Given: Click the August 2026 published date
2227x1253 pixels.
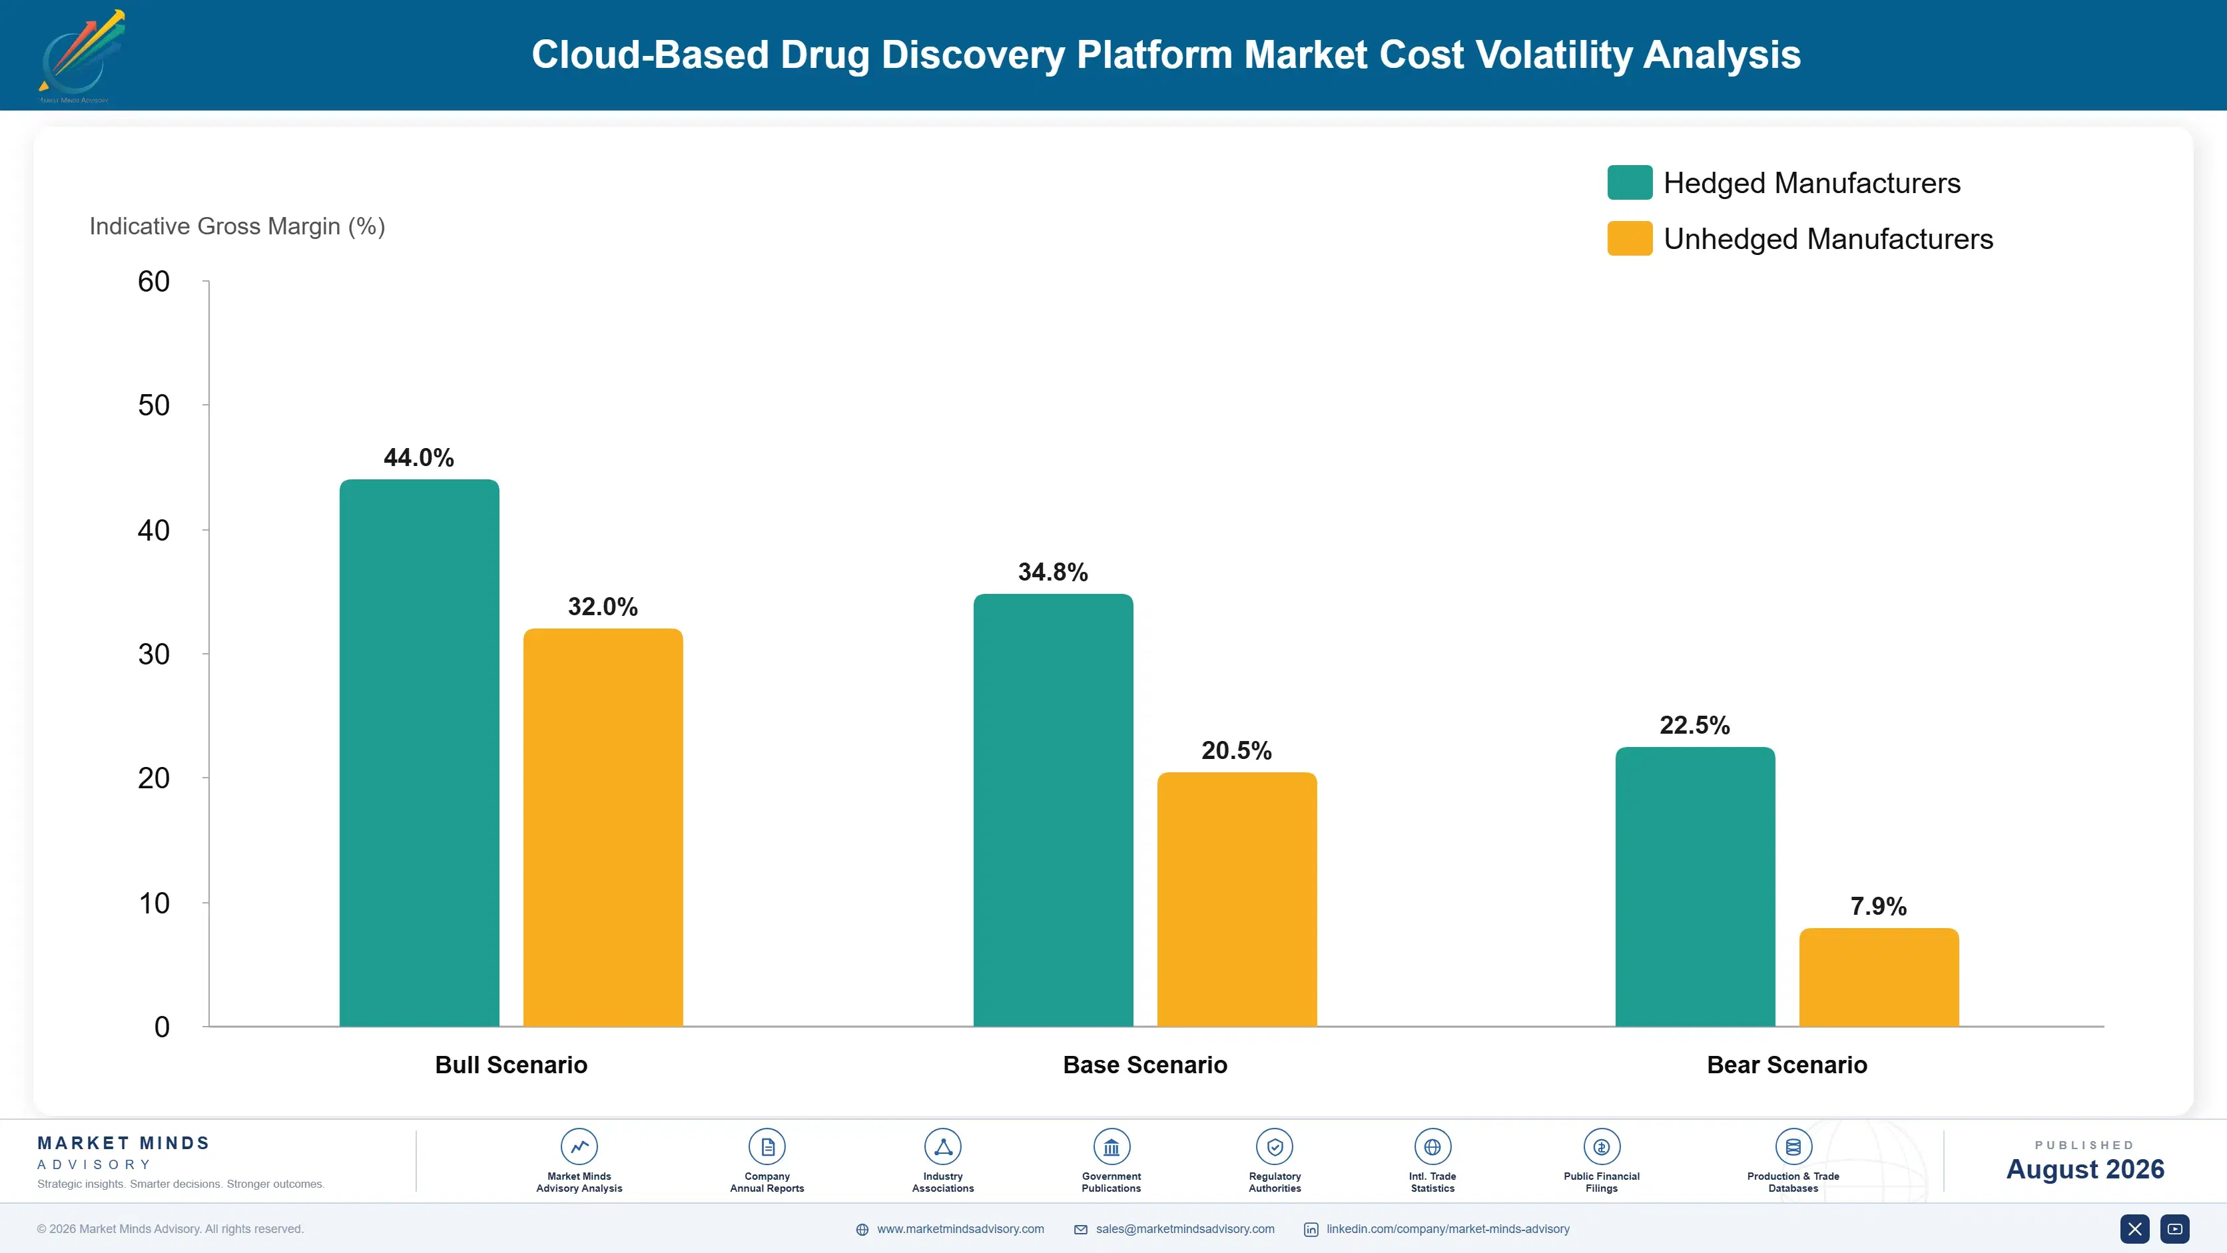Looking at the screenshot, I should tap(2085, 1169).
